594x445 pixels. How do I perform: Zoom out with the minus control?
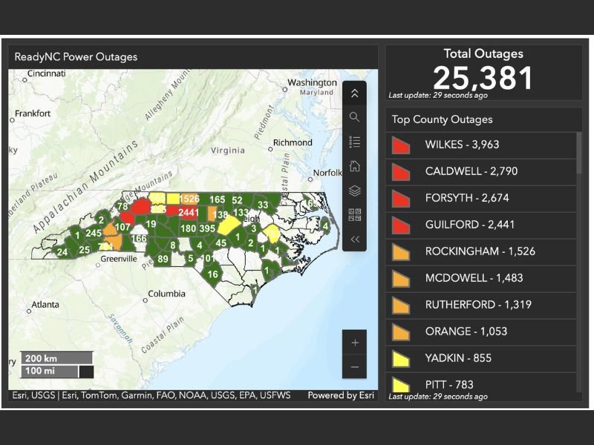(x=355, y=366)
